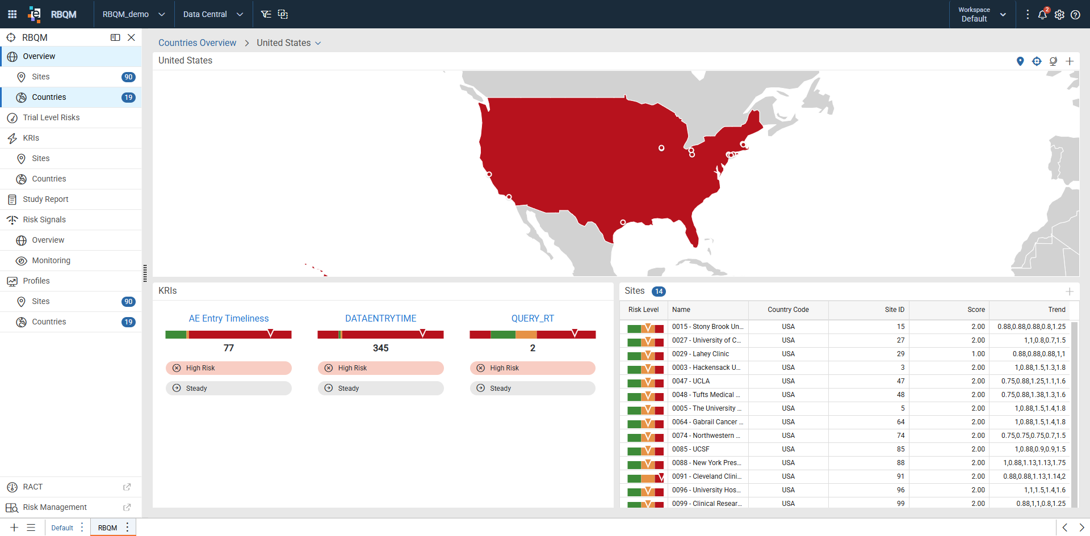Open Risk Management external link icon
Viewport: 1090px width, 536px height.
tap(127, 508)
